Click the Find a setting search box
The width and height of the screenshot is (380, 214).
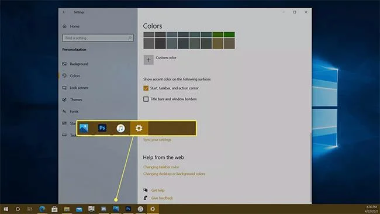(x=98, y=38)
